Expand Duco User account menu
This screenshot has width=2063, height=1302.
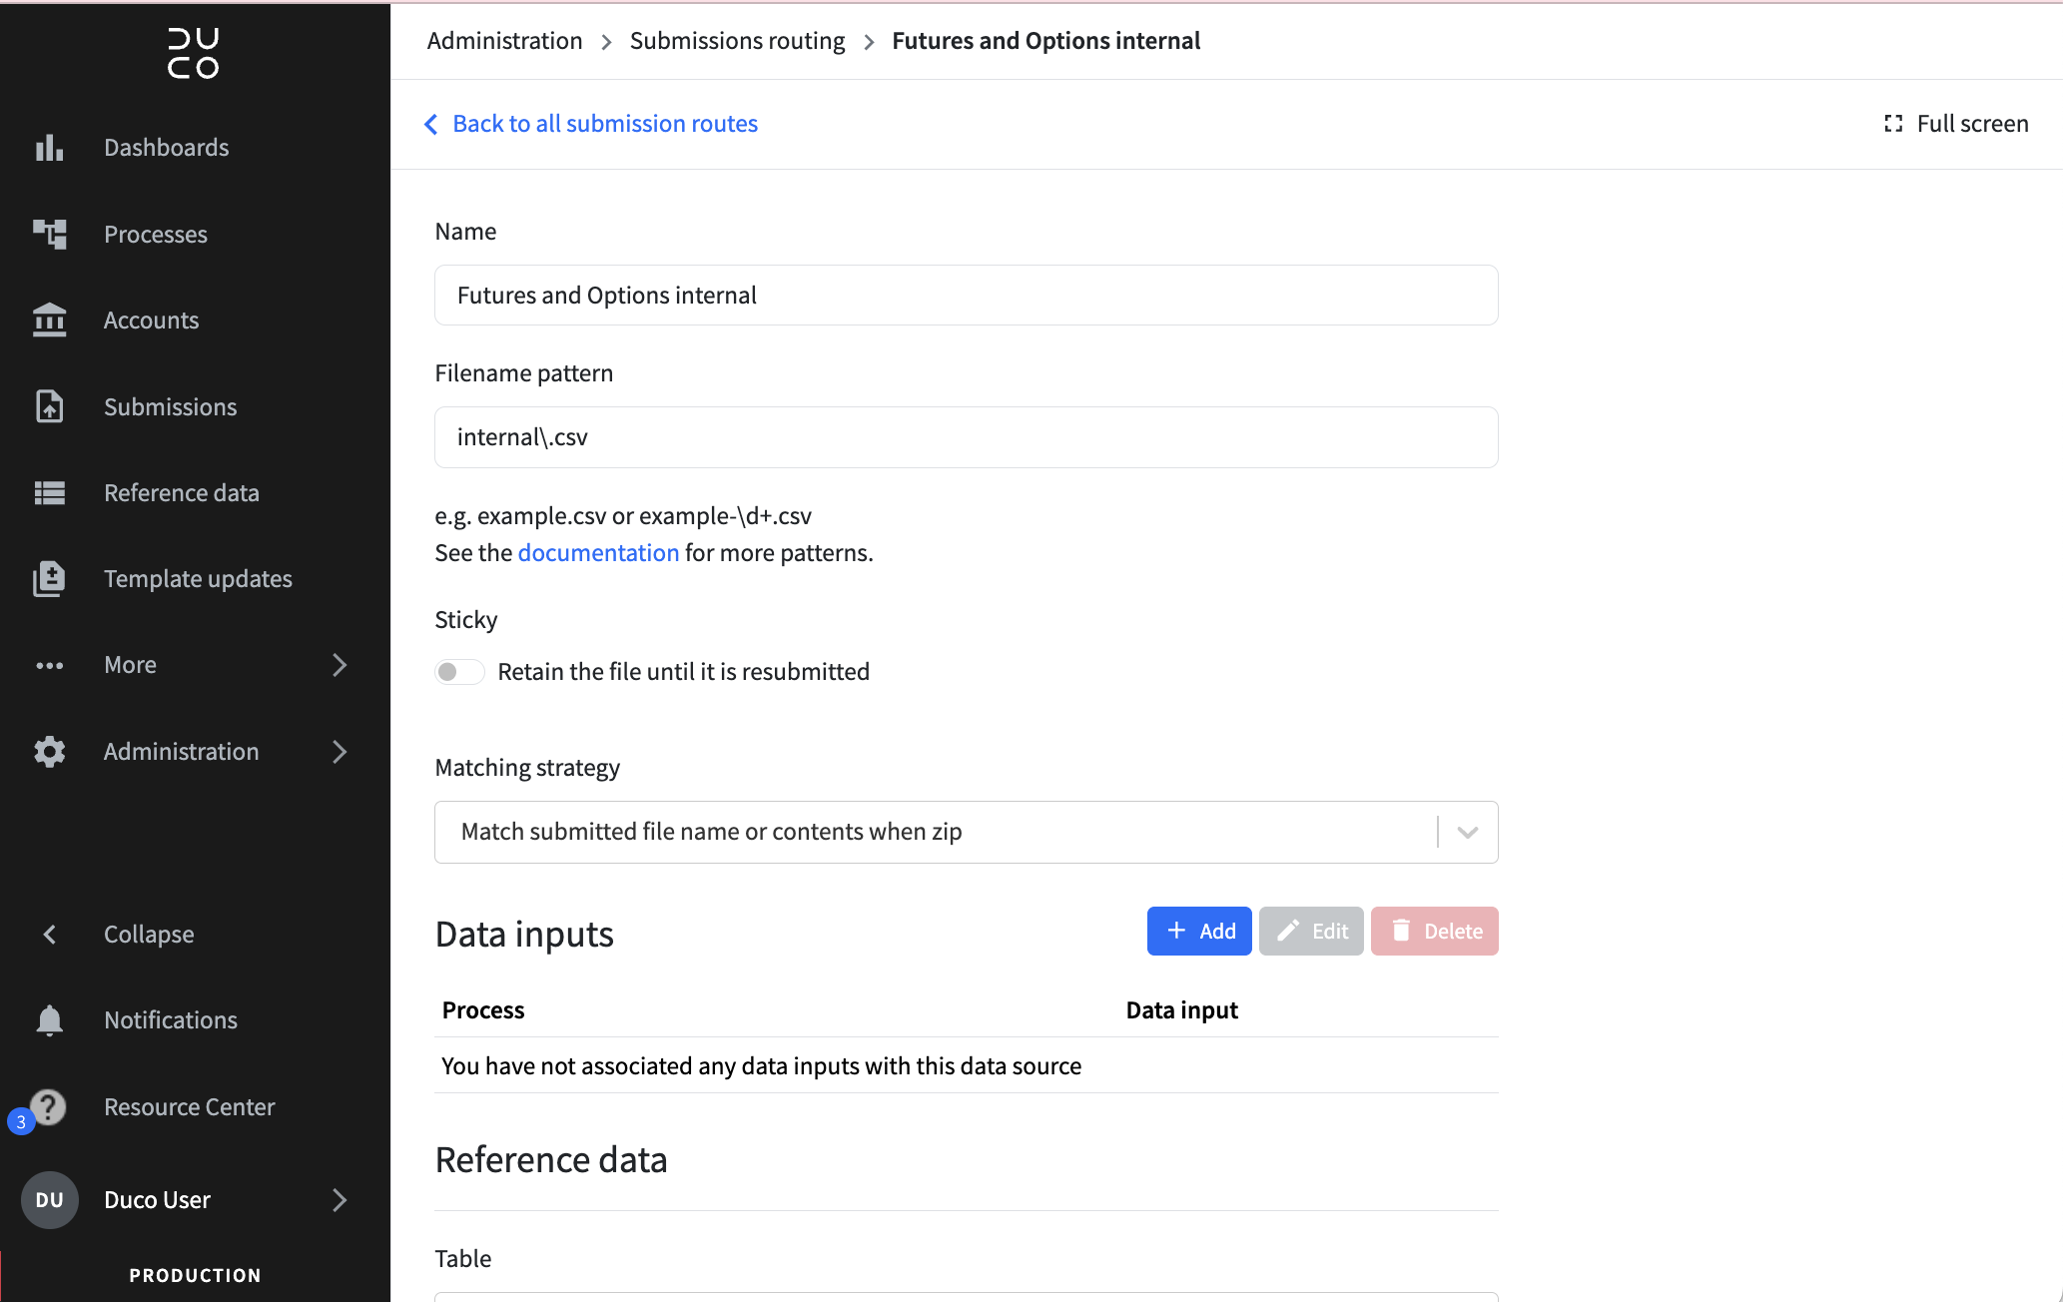[340, 1200]
